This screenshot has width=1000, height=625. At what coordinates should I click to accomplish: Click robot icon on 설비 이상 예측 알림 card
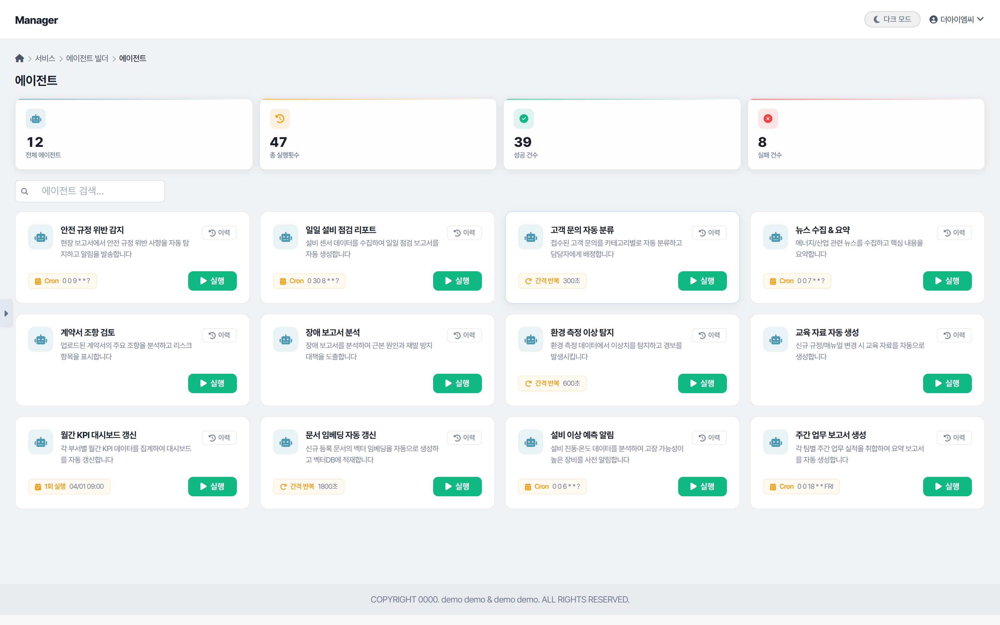coord(531,442)
